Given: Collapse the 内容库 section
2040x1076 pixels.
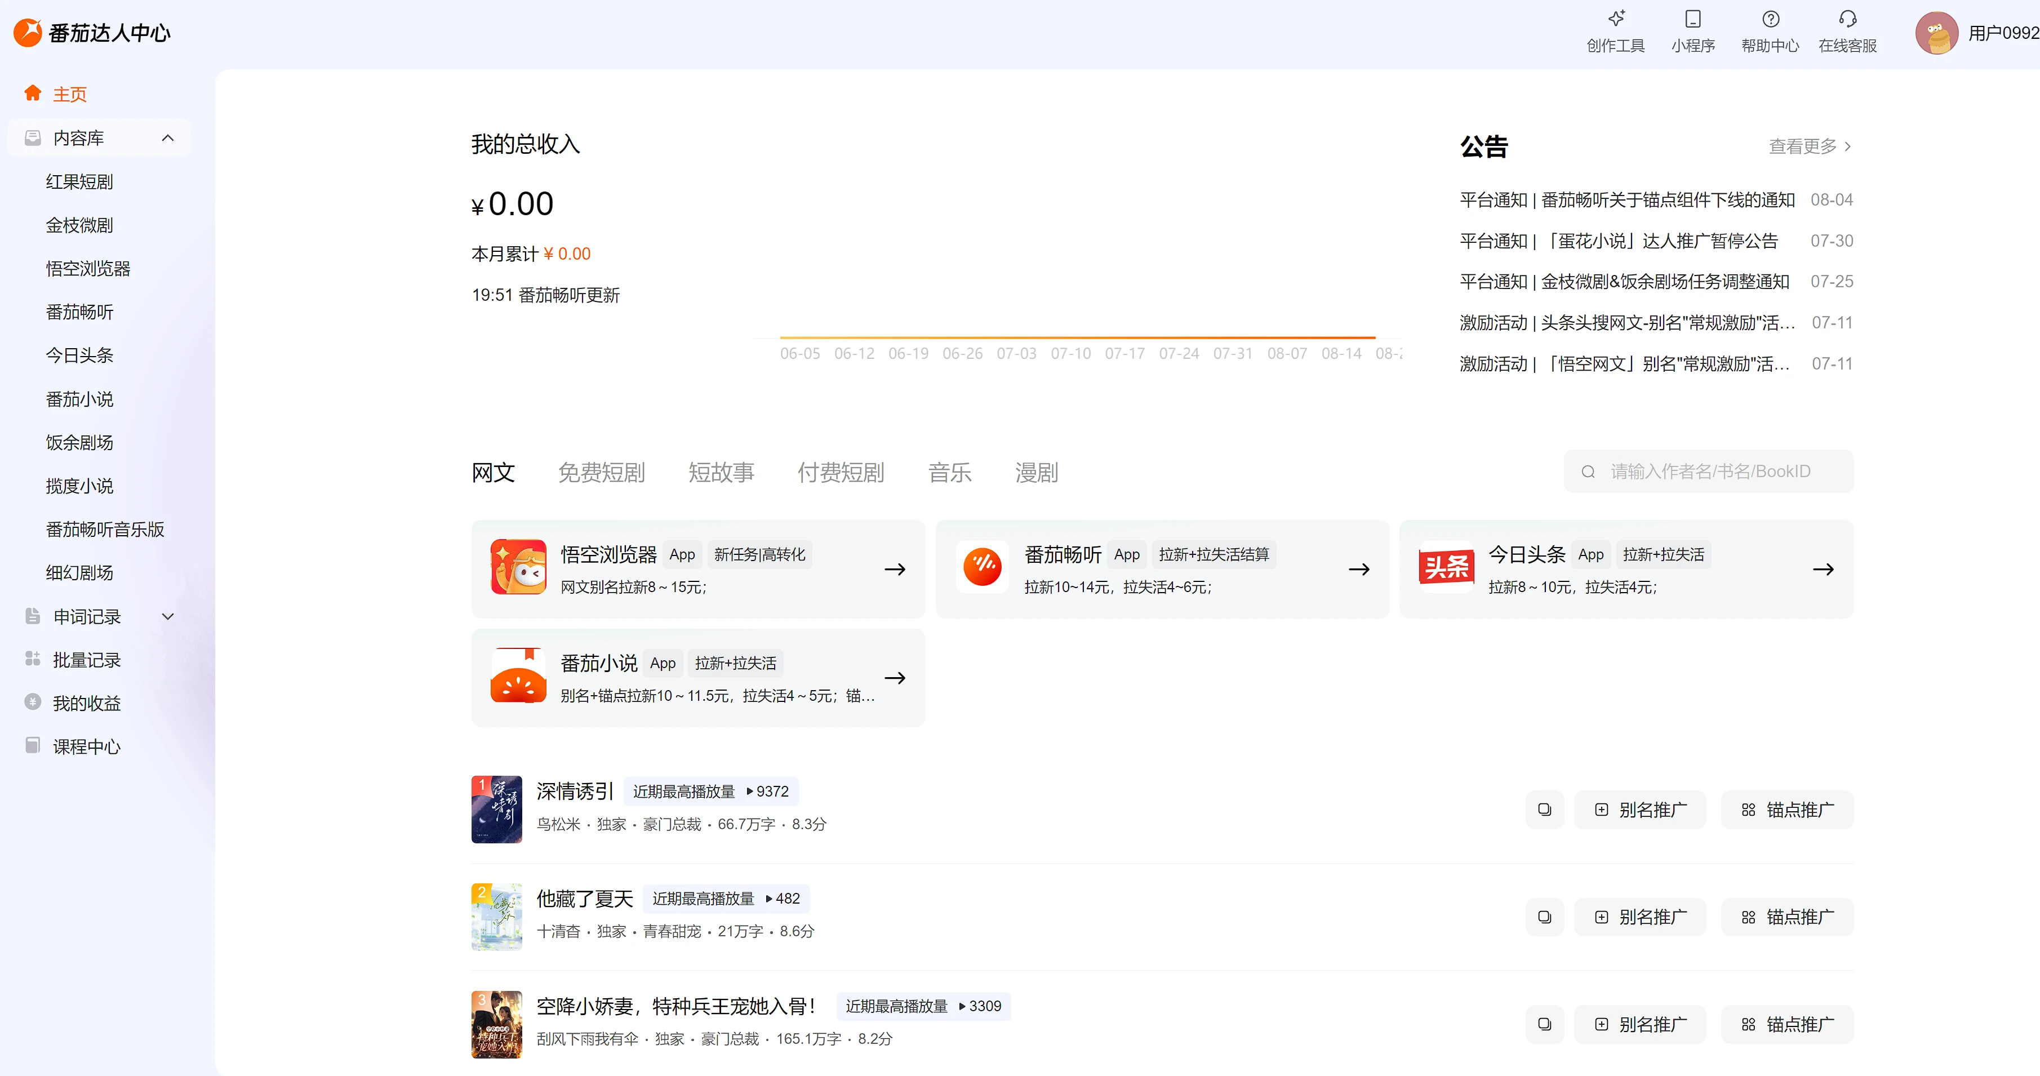Looking at the screenshot, I should pos(167,137).
